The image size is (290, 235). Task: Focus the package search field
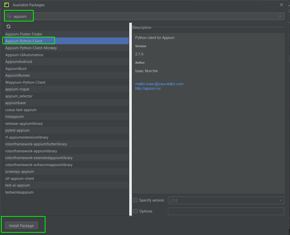pos(144,16)
